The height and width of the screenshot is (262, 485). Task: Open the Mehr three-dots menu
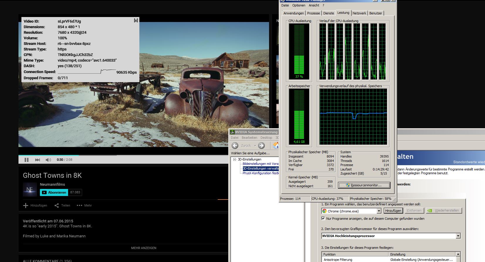[x=84, y=205]
